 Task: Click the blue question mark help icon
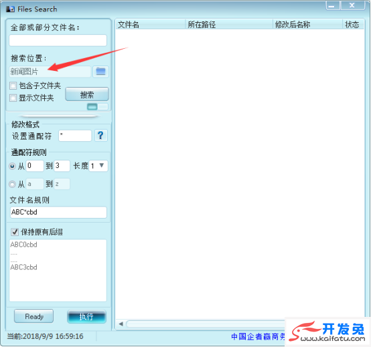click(x=101, y=136)
